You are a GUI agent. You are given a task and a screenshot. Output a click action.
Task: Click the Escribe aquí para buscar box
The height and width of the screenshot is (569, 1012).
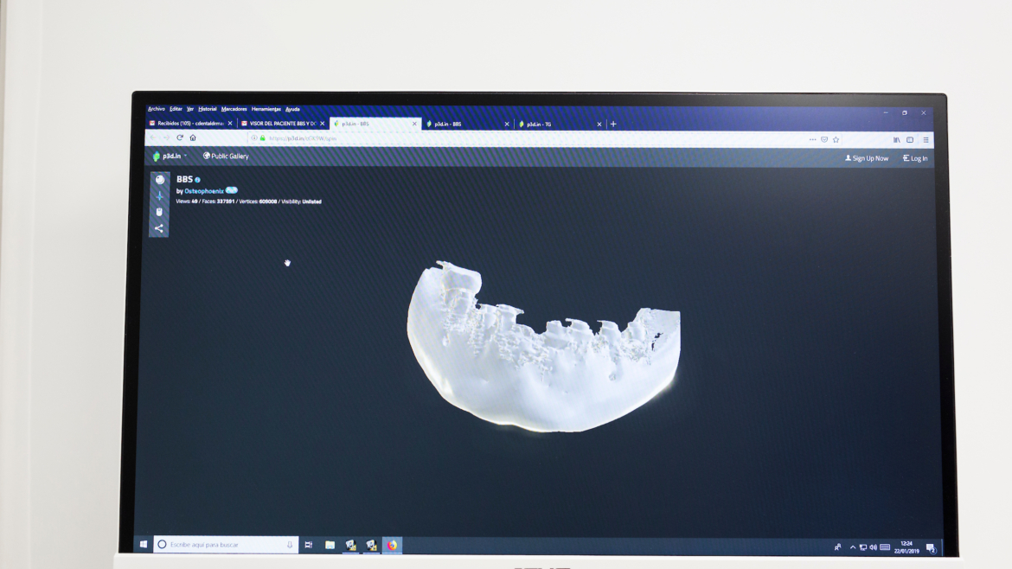pos(226,545)
